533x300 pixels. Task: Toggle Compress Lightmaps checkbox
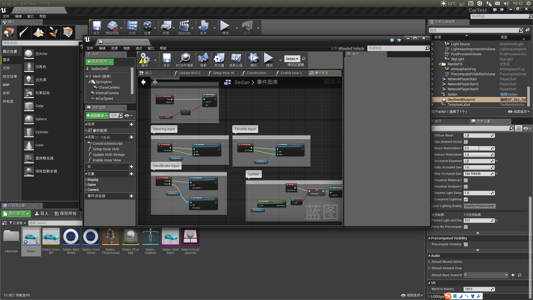coord(466,199)
